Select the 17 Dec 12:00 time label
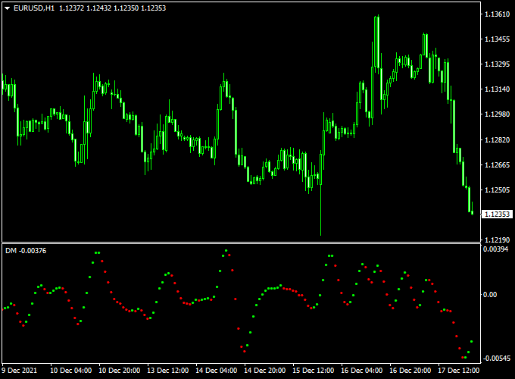The height and width of the screenshot is (379, 515). point(458,371)
